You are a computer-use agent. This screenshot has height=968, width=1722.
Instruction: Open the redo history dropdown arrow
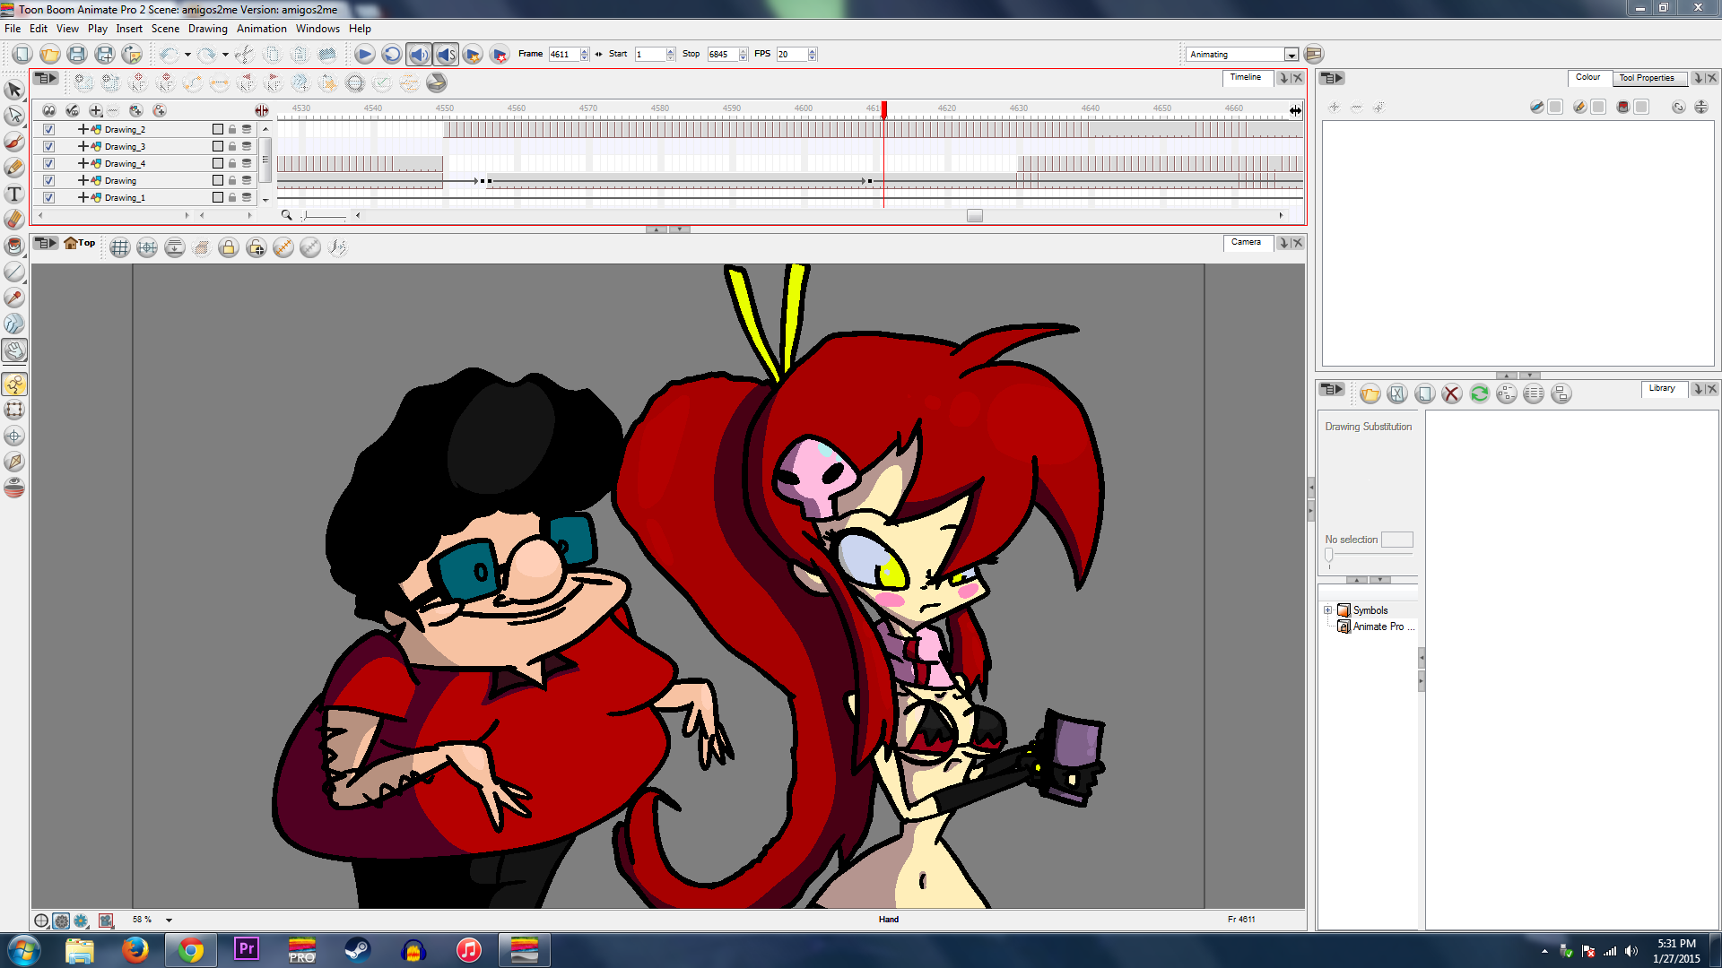tap(224, 55)
